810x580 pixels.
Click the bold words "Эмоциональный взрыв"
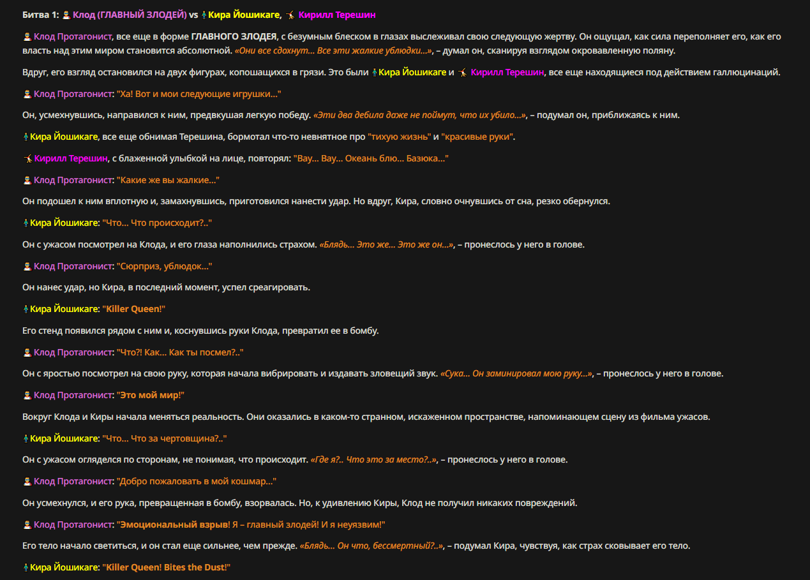click(x=173, y=524)
